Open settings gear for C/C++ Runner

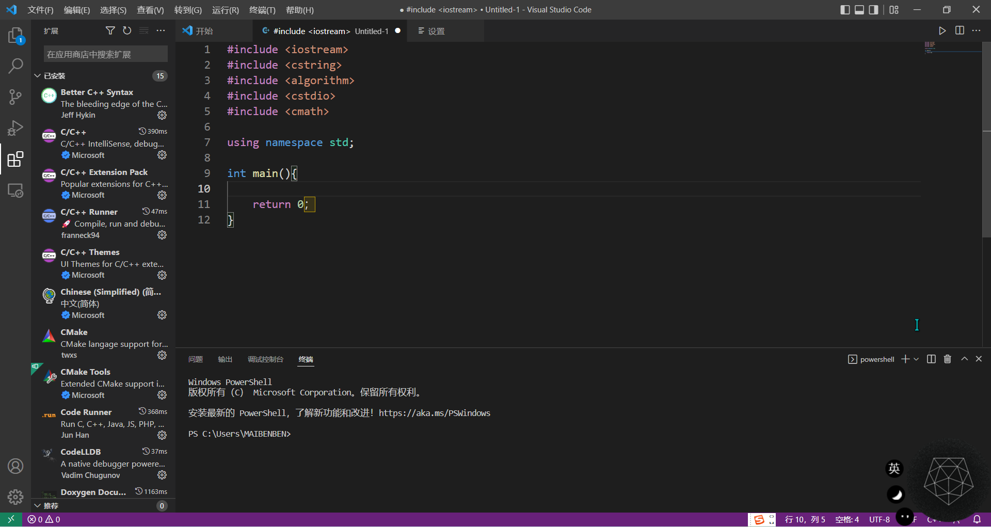pos(162,235)
